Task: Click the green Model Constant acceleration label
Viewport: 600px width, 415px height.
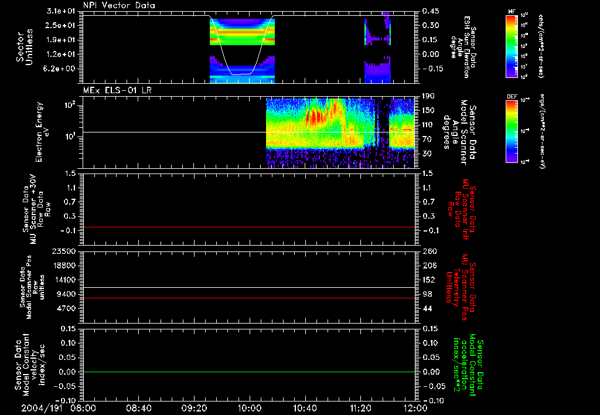Action: pos(469,365)
